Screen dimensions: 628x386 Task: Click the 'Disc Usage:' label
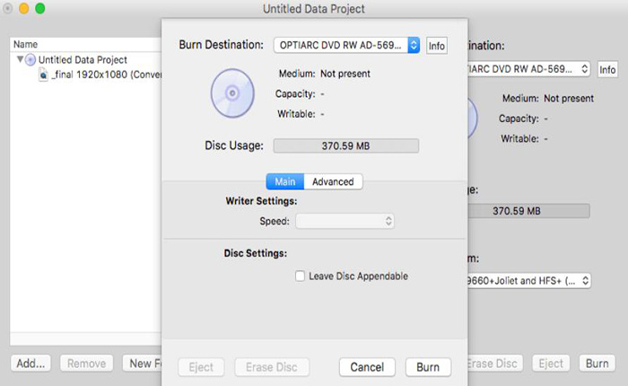tap(234, 145)
